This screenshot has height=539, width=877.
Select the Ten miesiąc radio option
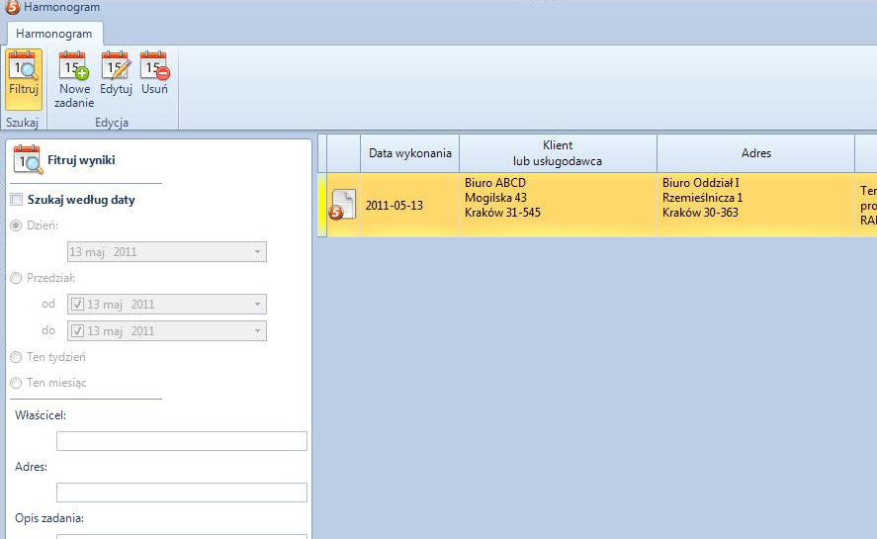(x=16, y=383)
